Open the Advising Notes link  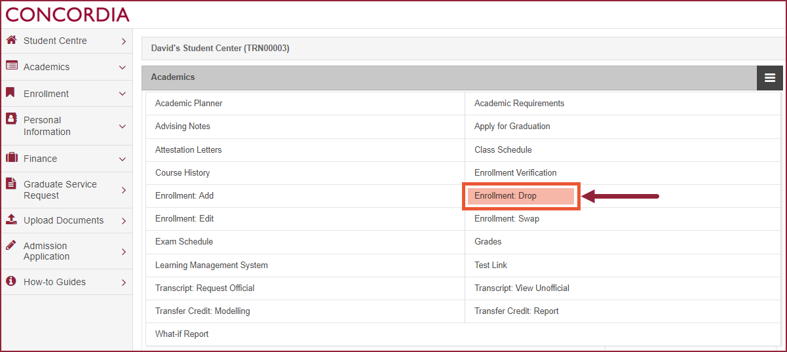[183, 126]
